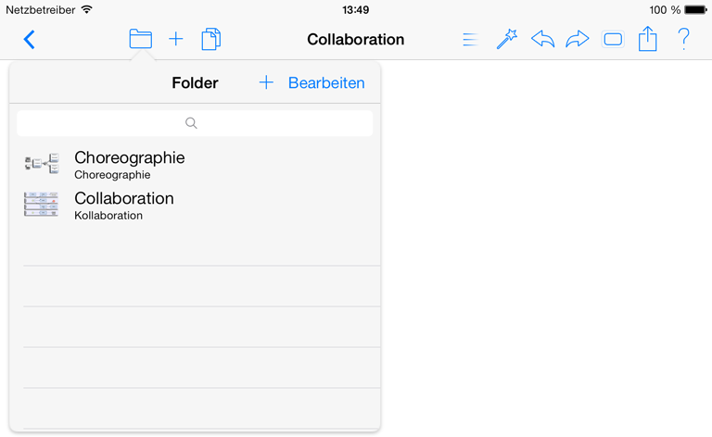Screen dimensions: 712x437
Task: Tap the back chevron arrow
Action: click(30, 40)
